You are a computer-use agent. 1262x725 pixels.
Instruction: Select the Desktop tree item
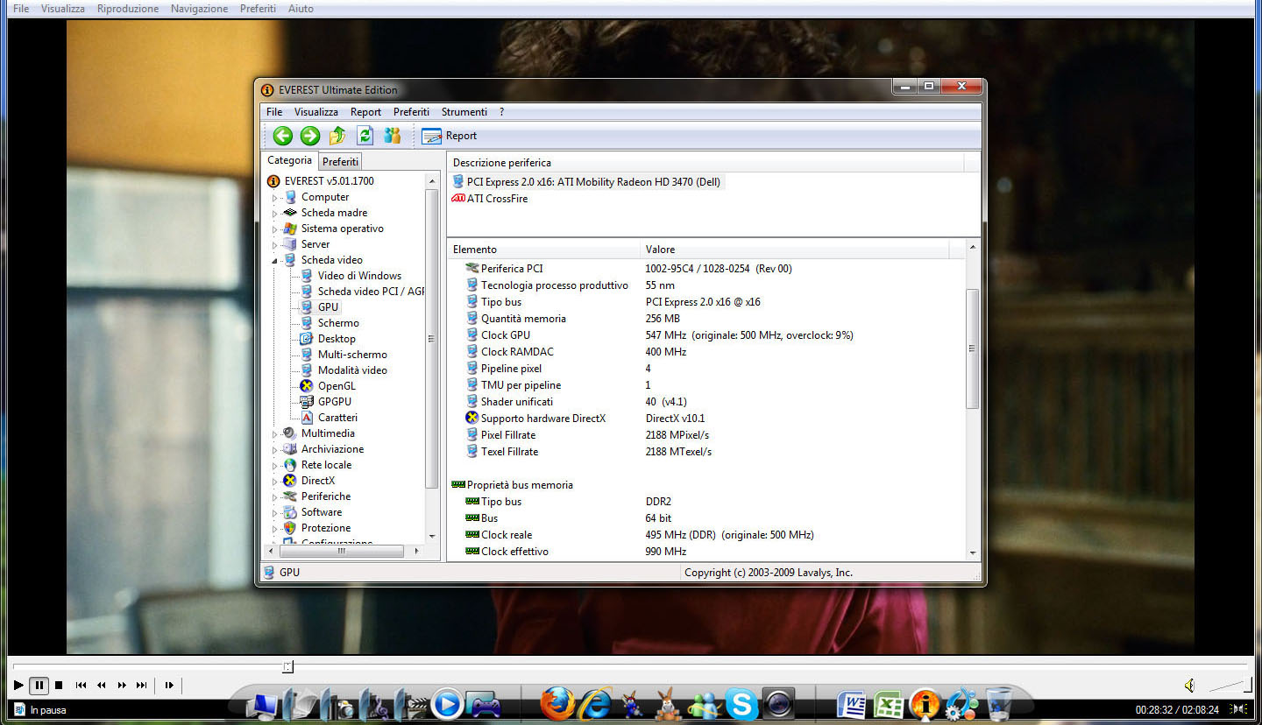pos(337,339)
